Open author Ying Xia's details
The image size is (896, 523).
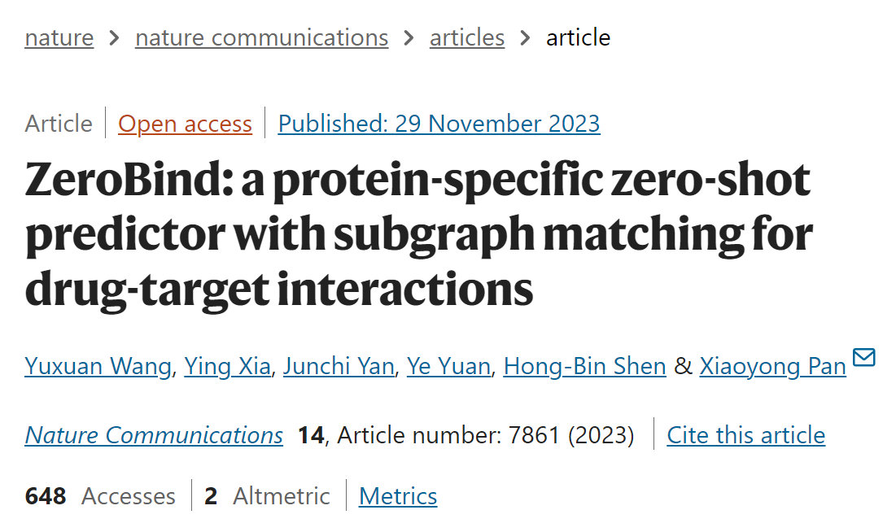pos(227,366)
